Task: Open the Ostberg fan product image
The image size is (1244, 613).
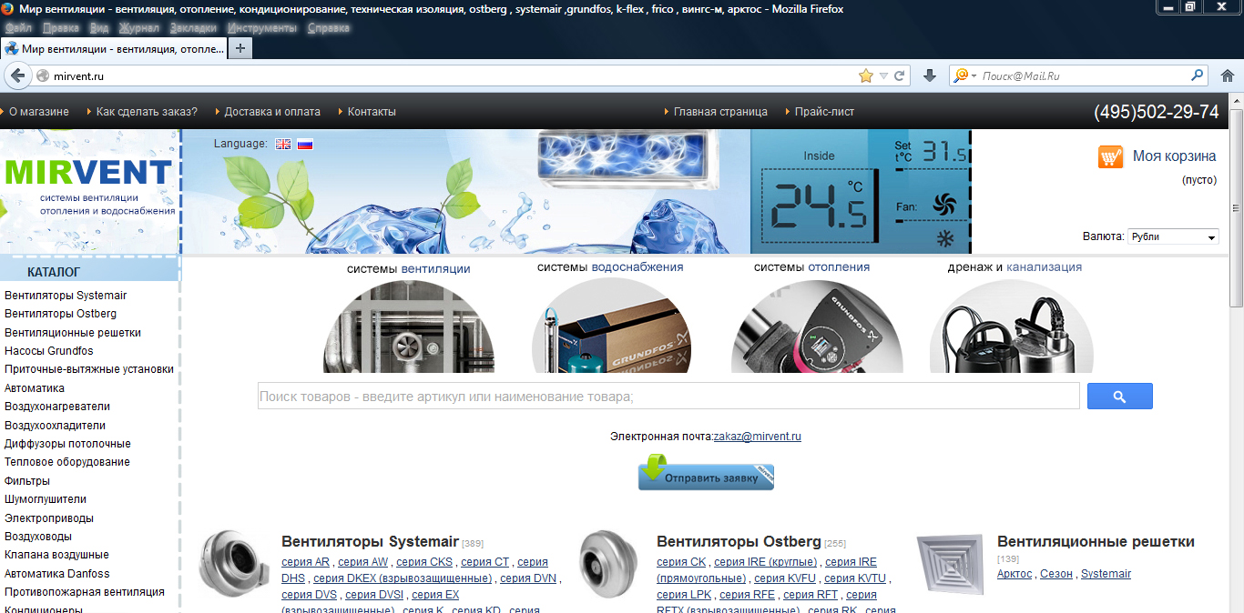Action: click(x=608, y=562)
